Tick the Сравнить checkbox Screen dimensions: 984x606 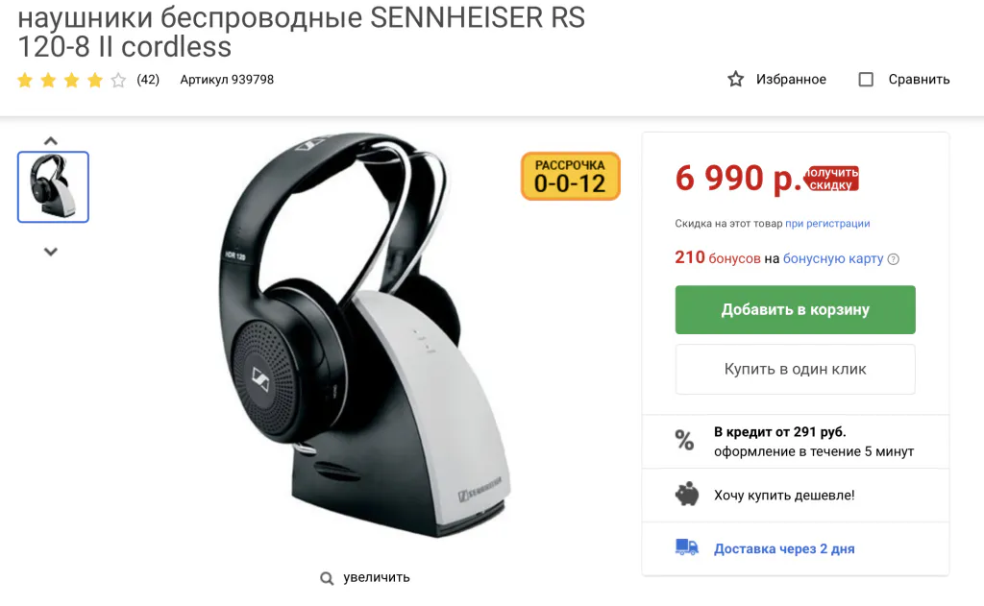866,79
